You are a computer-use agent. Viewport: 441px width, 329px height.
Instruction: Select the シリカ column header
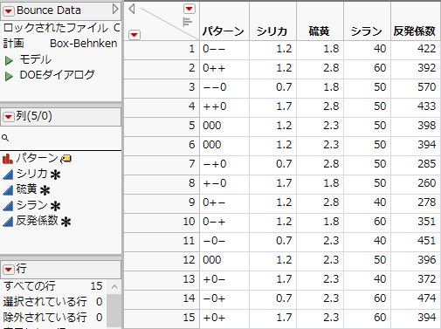[273, 21]
